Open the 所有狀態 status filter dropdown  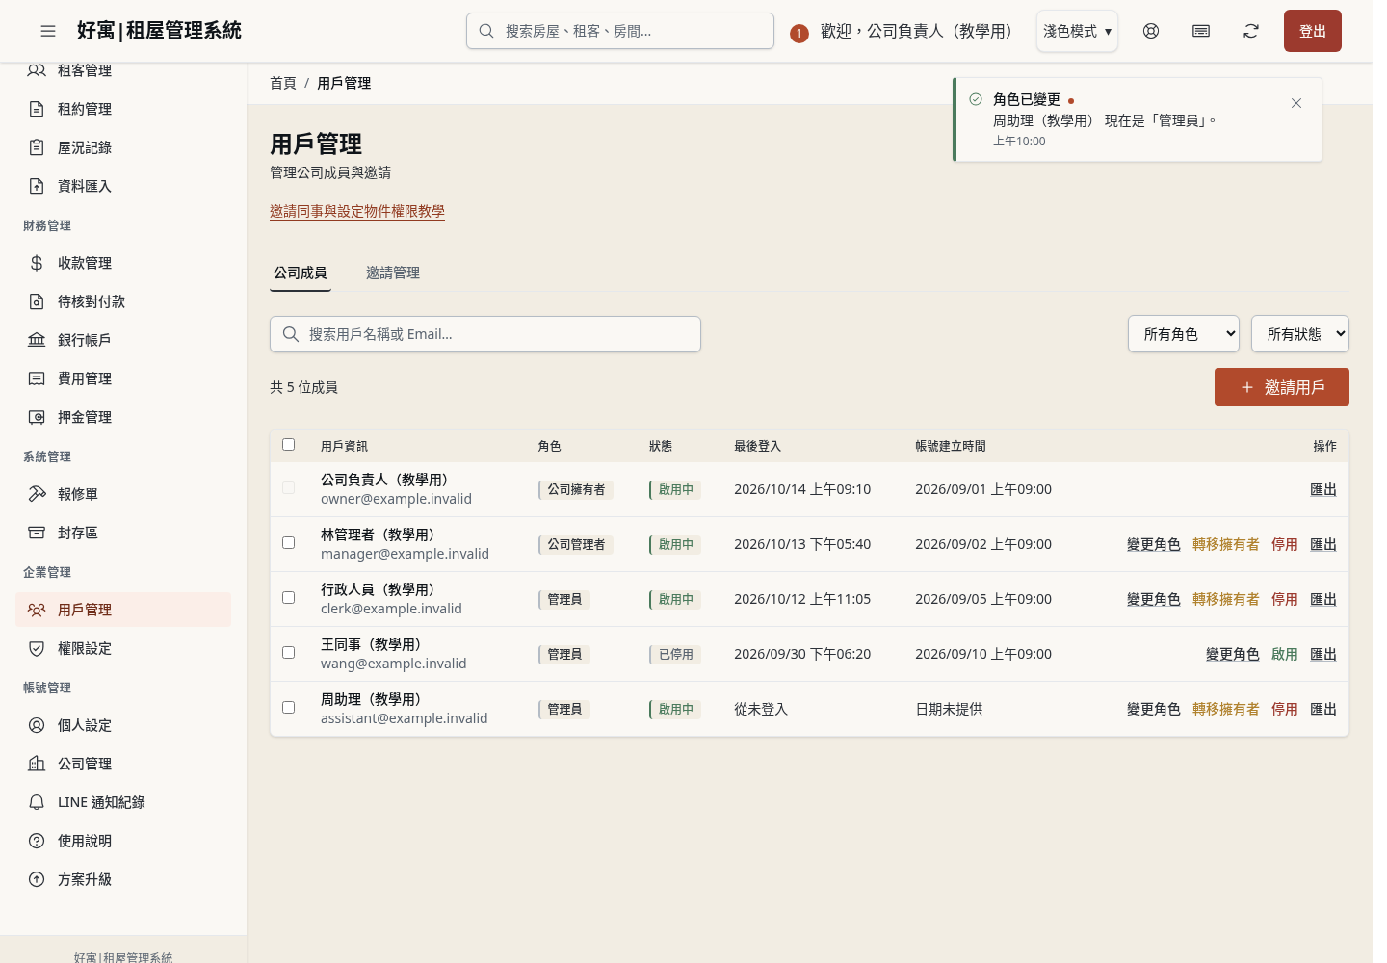[x=1300, y=334]
